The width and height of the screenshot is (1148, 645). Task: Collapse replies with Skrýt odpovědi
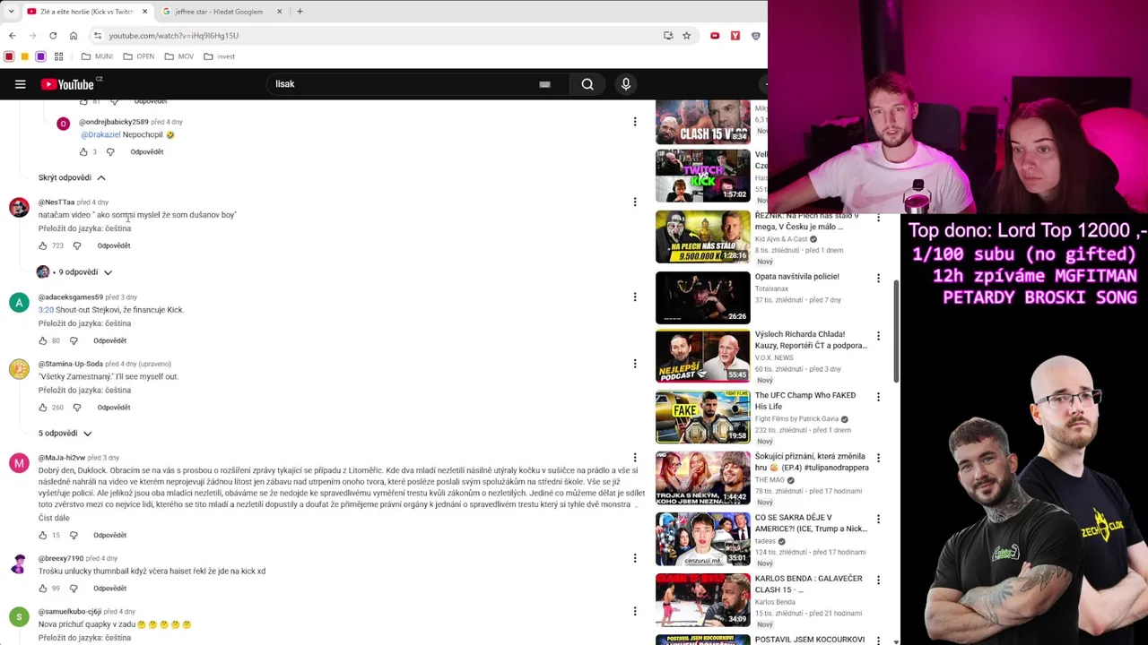pyautogui.click(x=72, y=177)
